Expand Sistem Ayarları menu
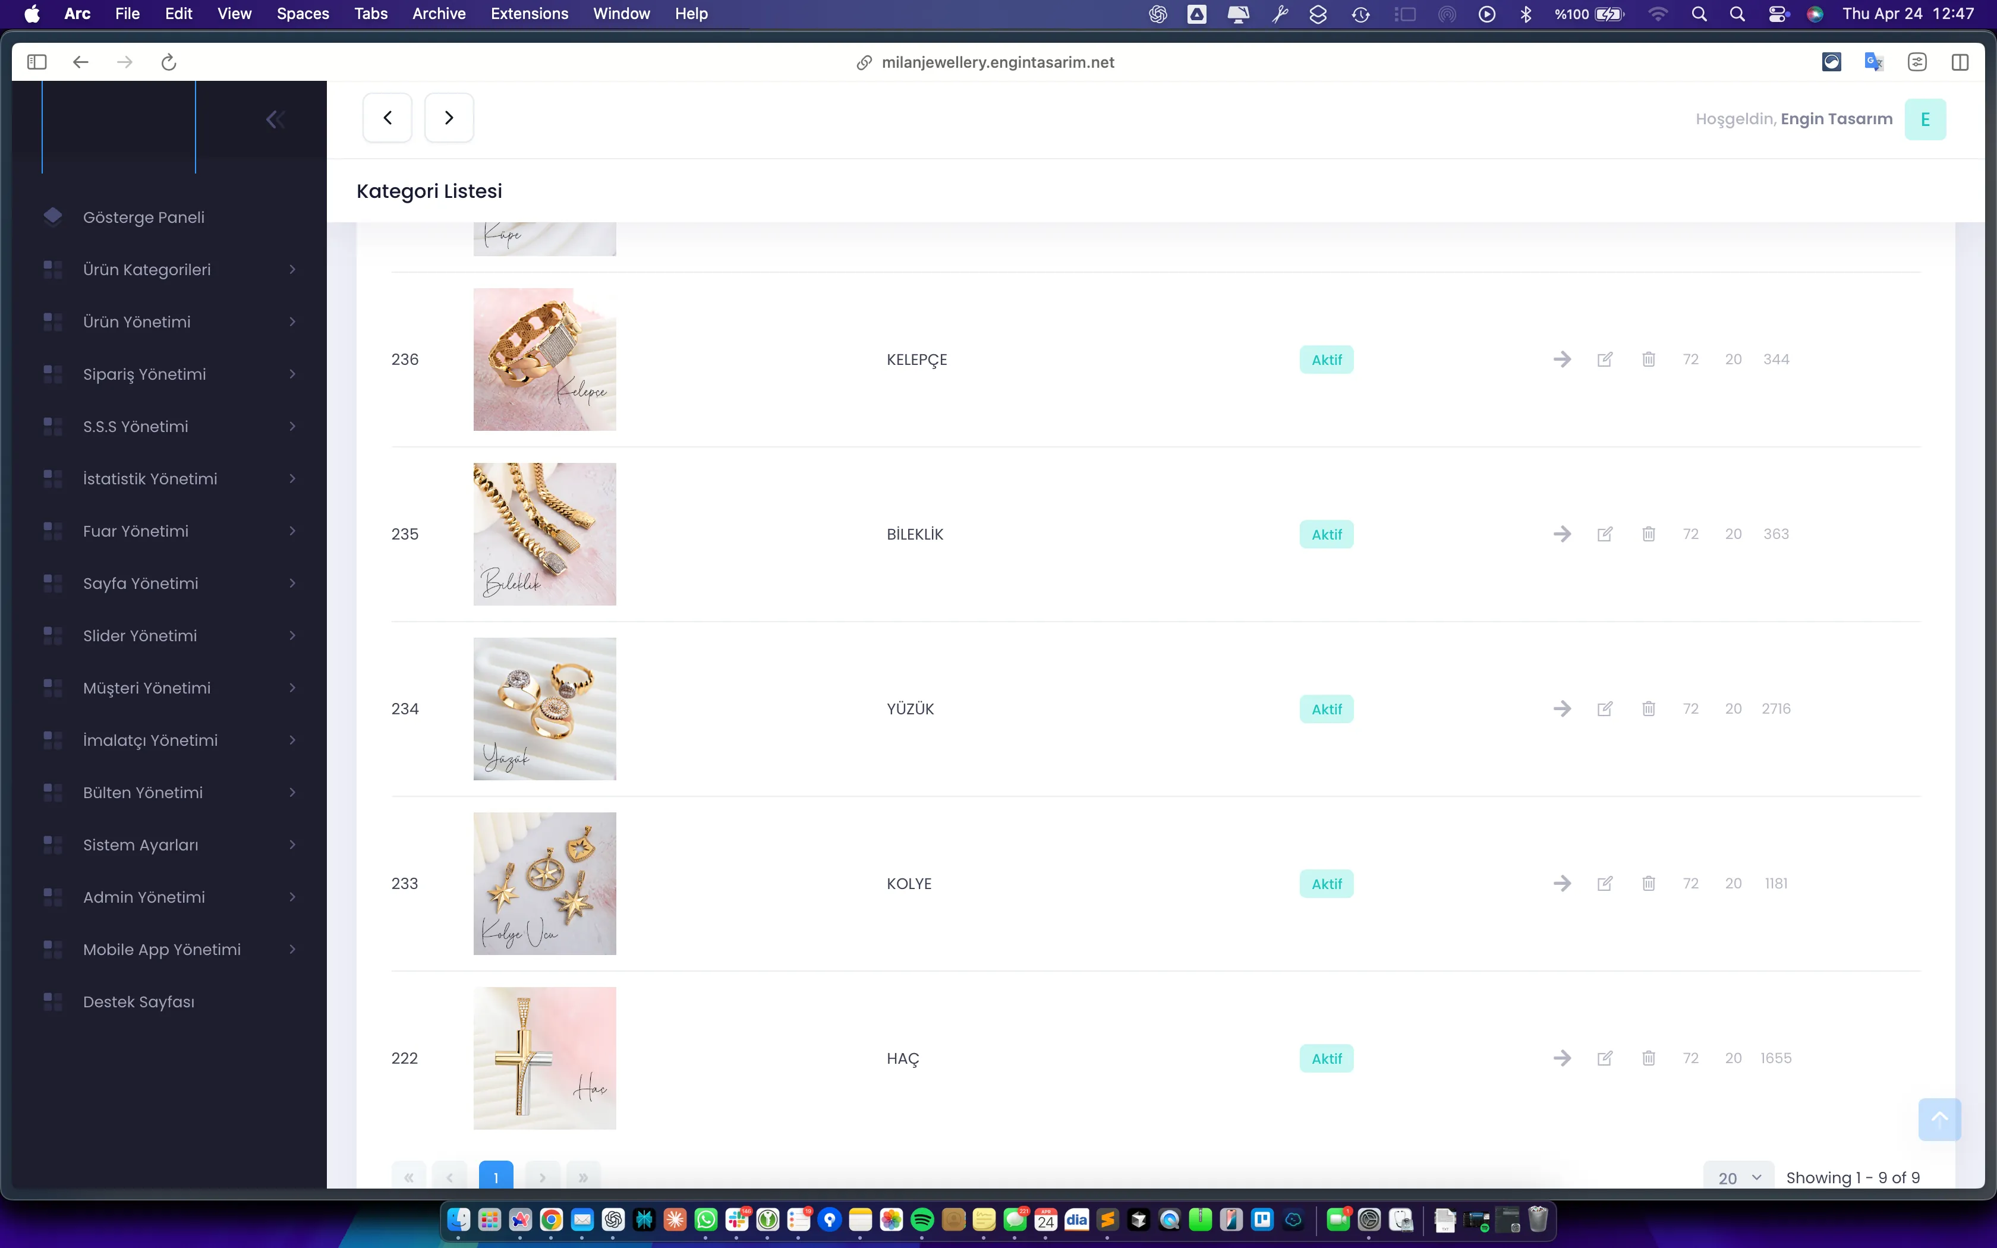Viewport: 1997px width, 1248px height. [169, 845]
